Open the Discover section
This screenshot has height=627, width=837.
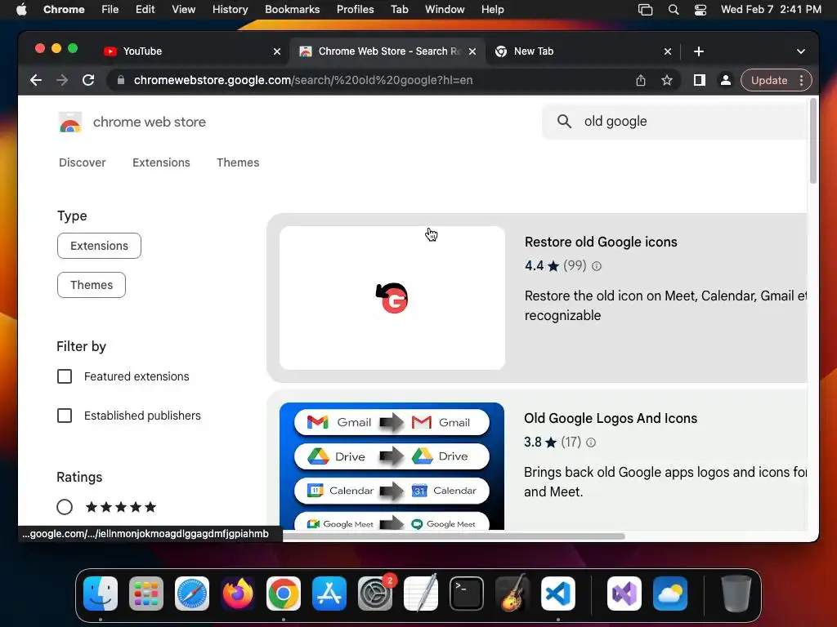click(83, 162)
